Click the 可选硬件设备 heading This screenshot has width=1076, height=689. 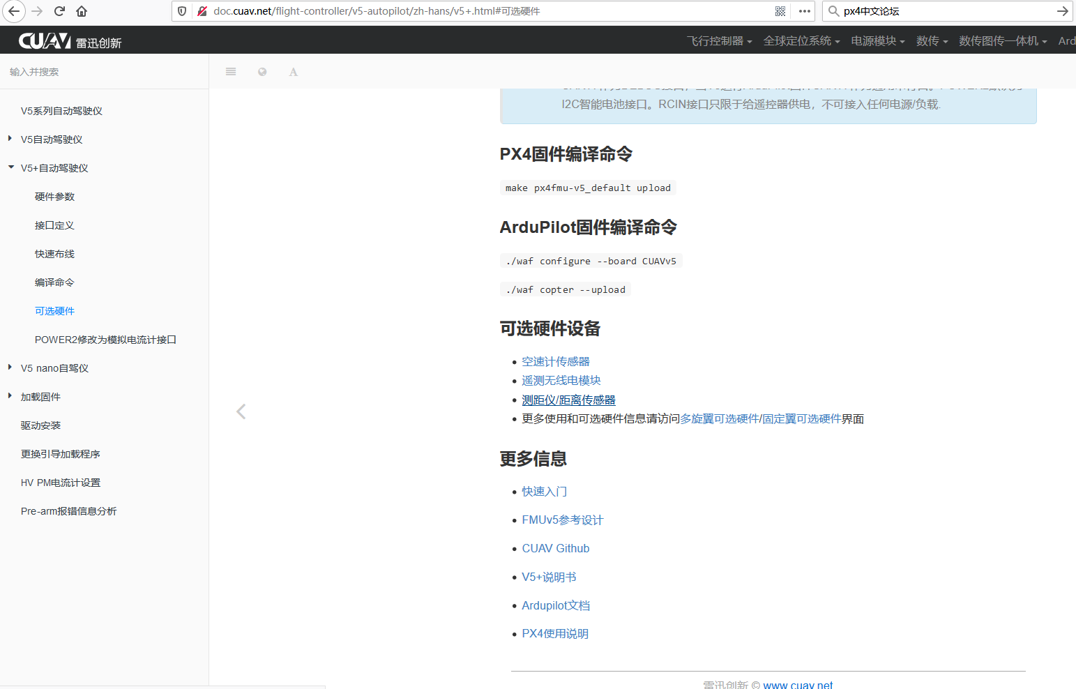coord(550,328)
